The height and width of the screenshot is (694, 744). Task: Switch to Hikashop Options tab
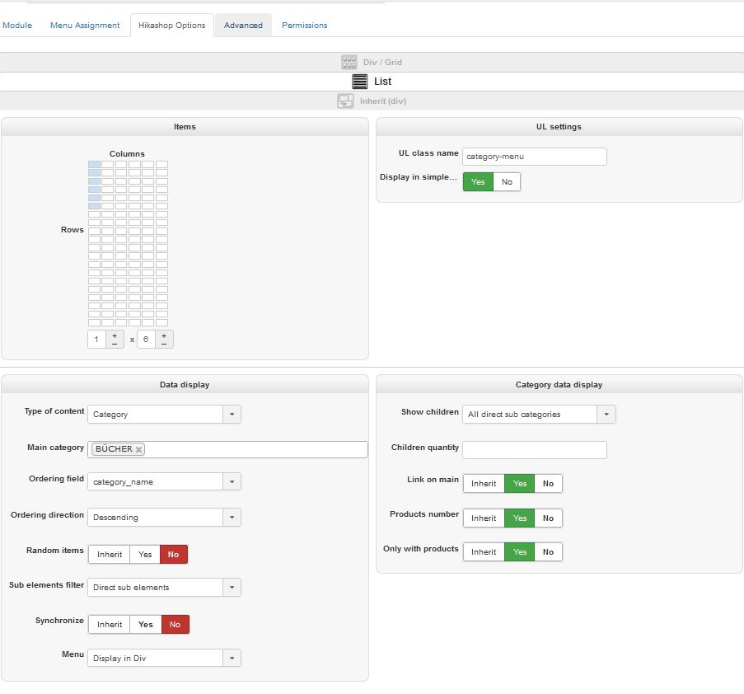tap(171, 26)
